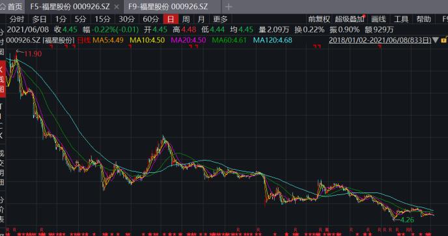Open the 前复权 adjustment menu
448x236 pixels.
319,19
